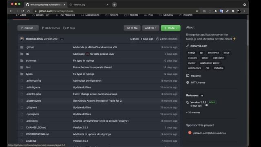
Task: Select the architecture topic tag
Action: [x=195, y=68]
